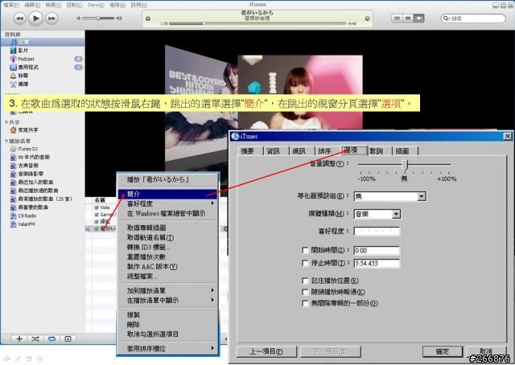Collapse the 播放清單 section in sidebar
515x365 pixels.
tap(6, 141)
